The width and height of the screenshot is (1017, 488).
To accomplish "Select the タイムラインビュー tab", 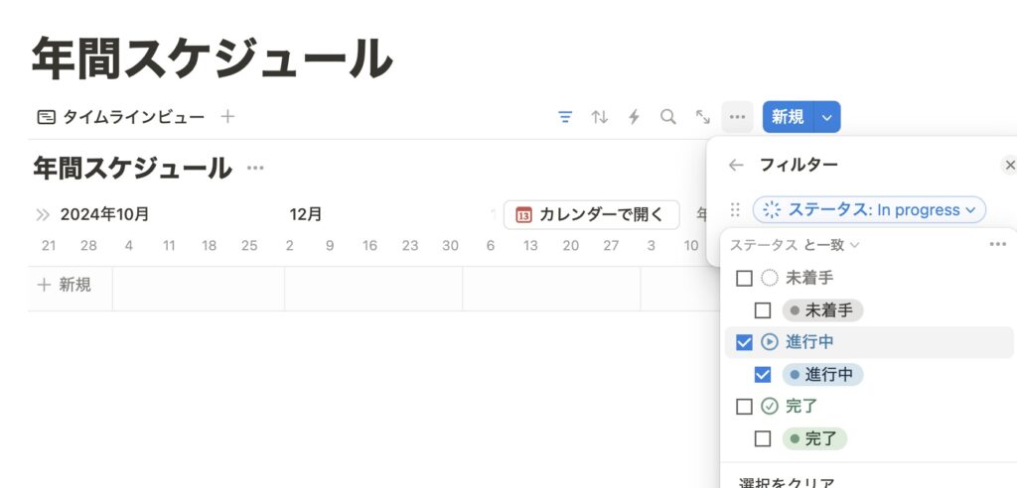I will pos(121,117).
